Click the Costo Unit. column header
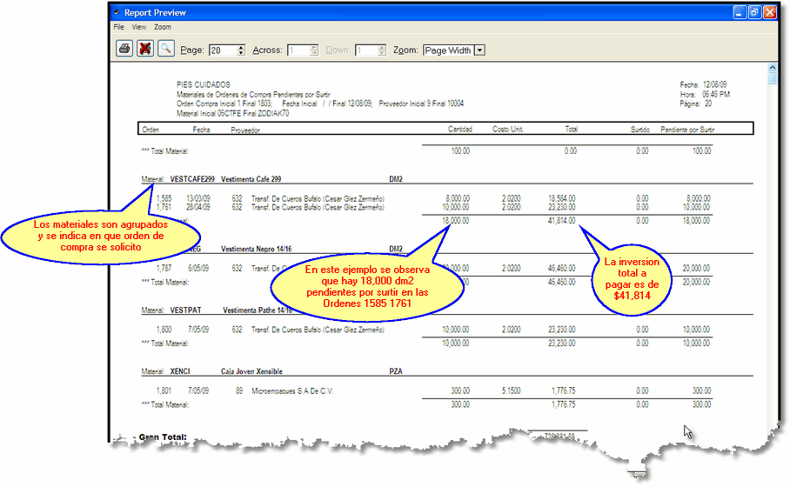The image size is (790, 487). (x=508, y=130)
